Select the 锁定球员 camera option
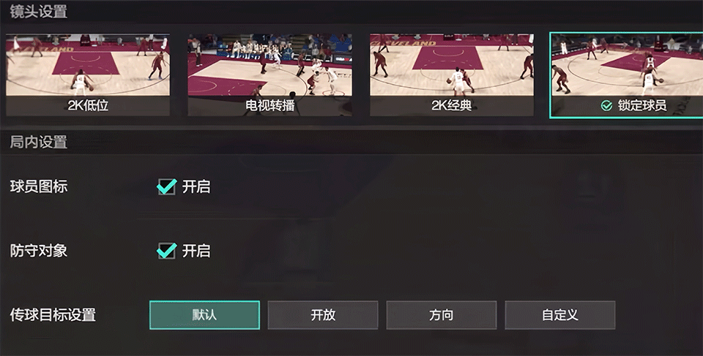This screenshot has height=356, width=703. click(x=626, y=75)
